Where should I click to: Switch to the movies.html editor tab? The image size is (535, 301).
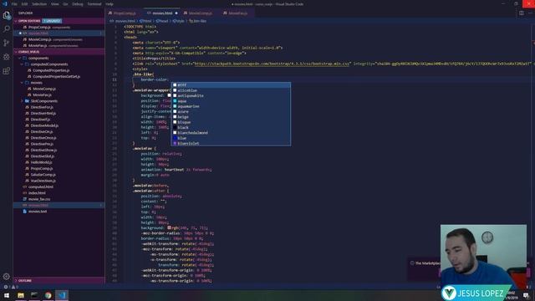click(x=162, y=13)
